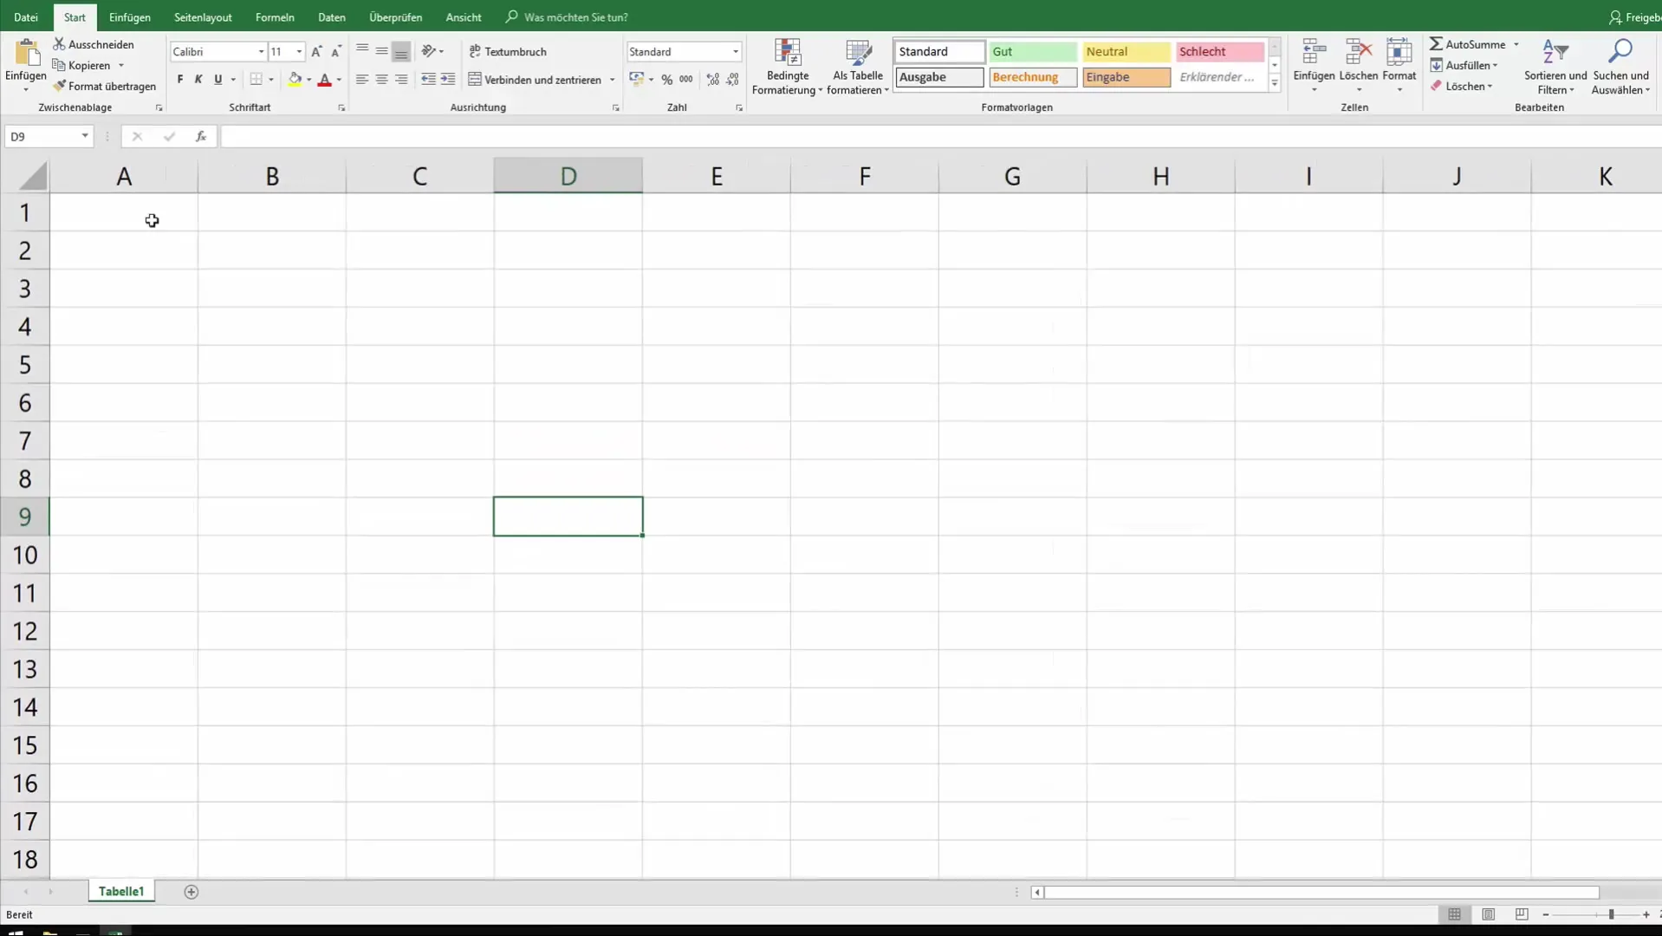Viewport: 1662px width, 936px height.
Task: Select the Tabelle1 sheet tab
Action: (x=121, y=892)
